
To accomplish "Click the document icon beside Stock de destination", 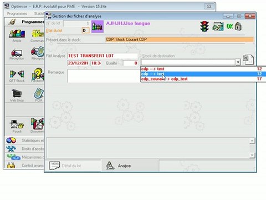I will [x=248, y=59].
